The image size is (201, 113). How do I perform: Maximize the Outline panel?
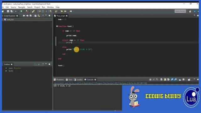pyautogui.click(x=49, y=64)
